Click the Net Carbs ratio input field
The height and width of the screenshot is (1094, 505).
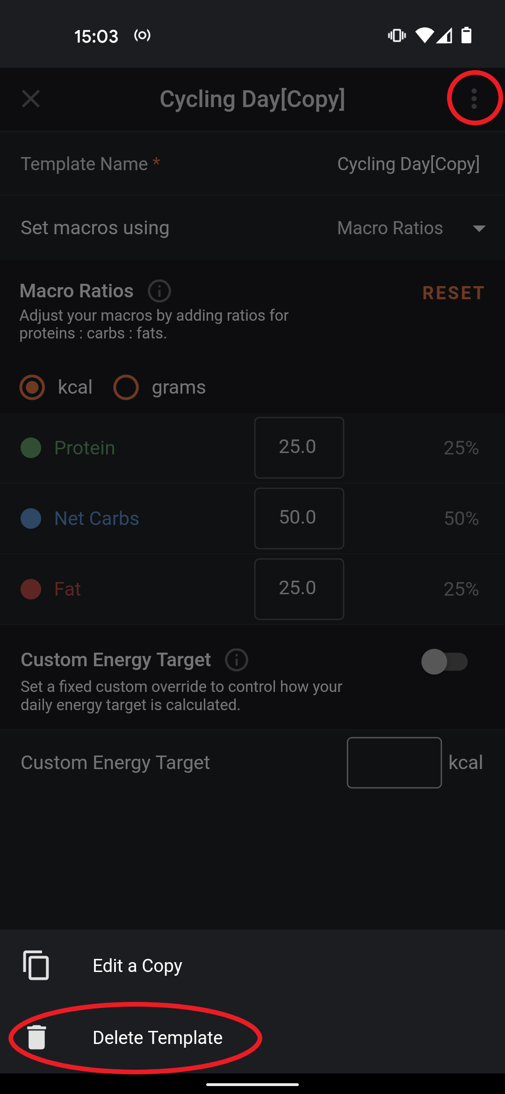tap(299, 518)
